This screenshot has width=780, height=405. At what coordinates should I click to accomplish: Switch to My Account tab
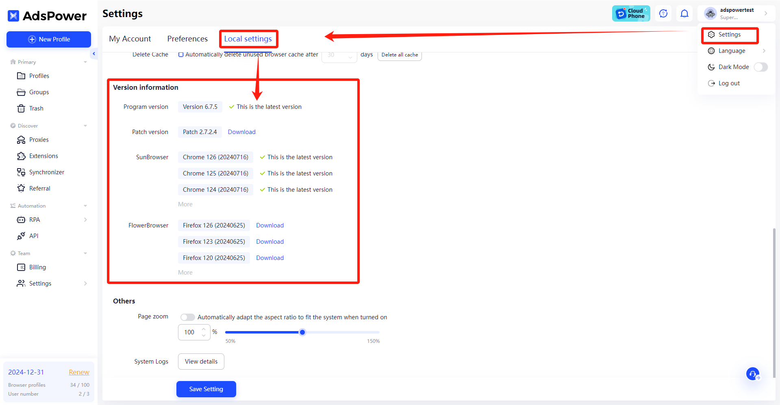pyautogui.click(x=130, y=39)
